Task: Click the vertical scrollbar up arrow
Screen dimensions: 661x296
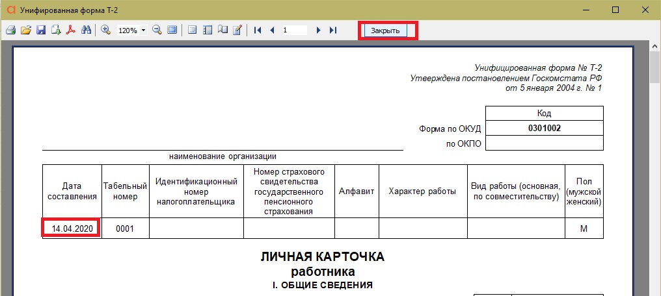Action: (655, 46)
